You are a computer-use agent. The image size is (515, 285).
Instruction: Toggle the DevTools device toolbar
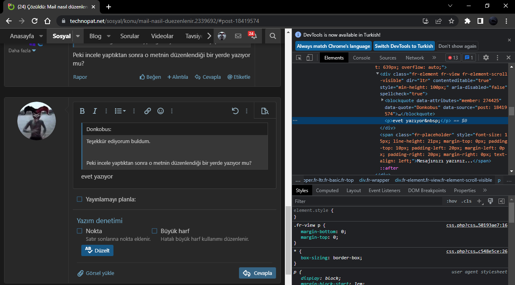click(x=309, y=57)
